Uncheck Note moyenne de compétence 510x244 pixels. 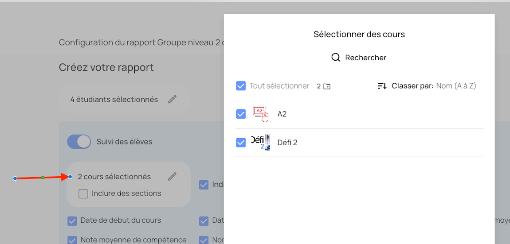(x=72, y=240)
